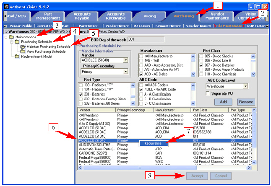Open the Part Management tab
Screen dimensions: 271x186
48,16
